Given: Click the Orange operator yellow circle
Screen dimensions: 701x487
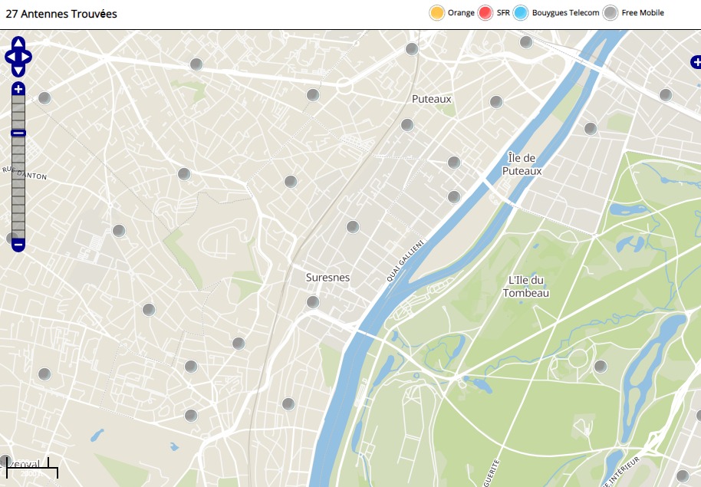Looking at the screenshot, I should point(437,13).
